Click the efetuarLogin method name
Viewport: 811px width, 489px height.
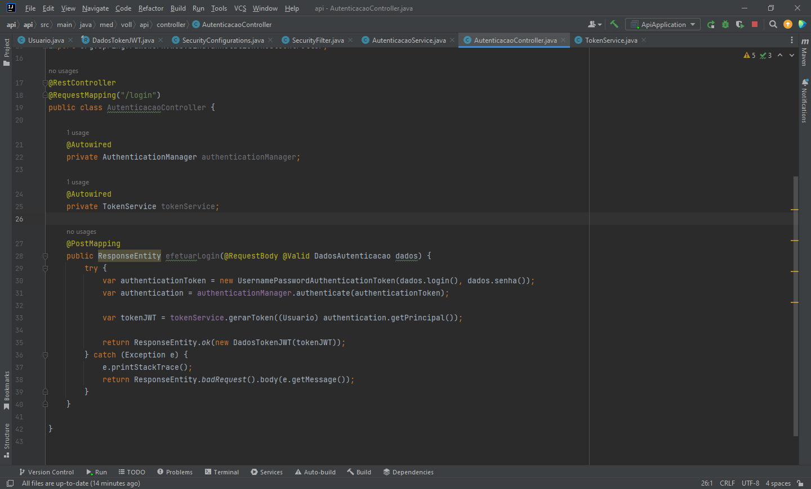pyautogui.click(x=193, y=256)
